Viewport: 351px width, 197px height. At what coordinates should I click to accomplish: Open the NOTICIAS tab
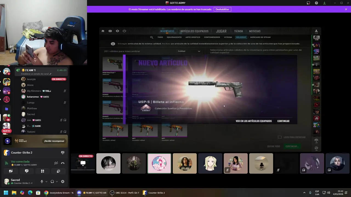point(255,31)
